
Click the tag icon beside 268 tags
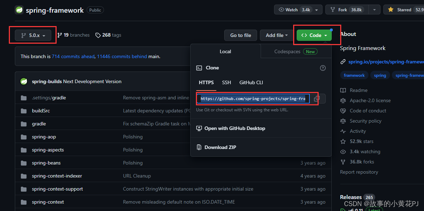tap(98, 35)
